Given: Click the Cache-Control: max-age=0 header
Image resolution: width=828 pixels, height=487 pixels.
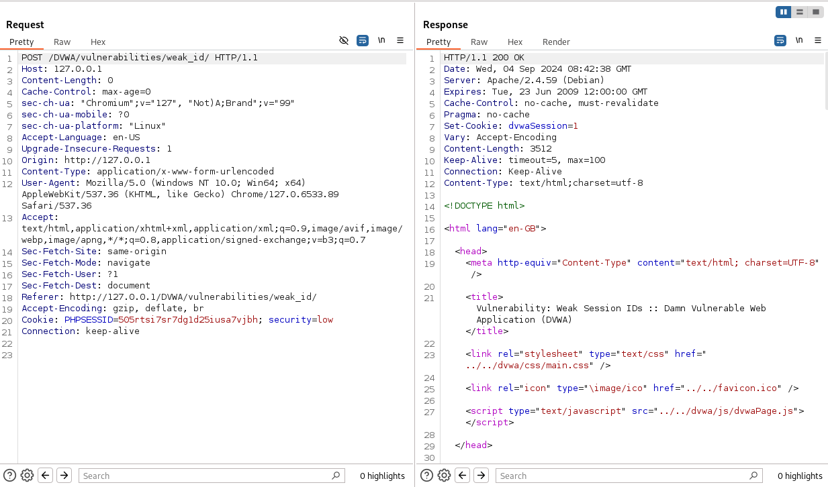Looking at the screenshot, I should point(86,93).
